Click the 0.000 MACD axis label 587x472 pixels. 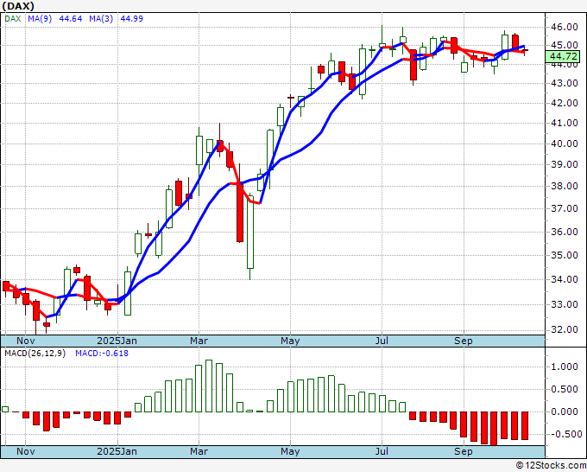[x=565, y=411]
